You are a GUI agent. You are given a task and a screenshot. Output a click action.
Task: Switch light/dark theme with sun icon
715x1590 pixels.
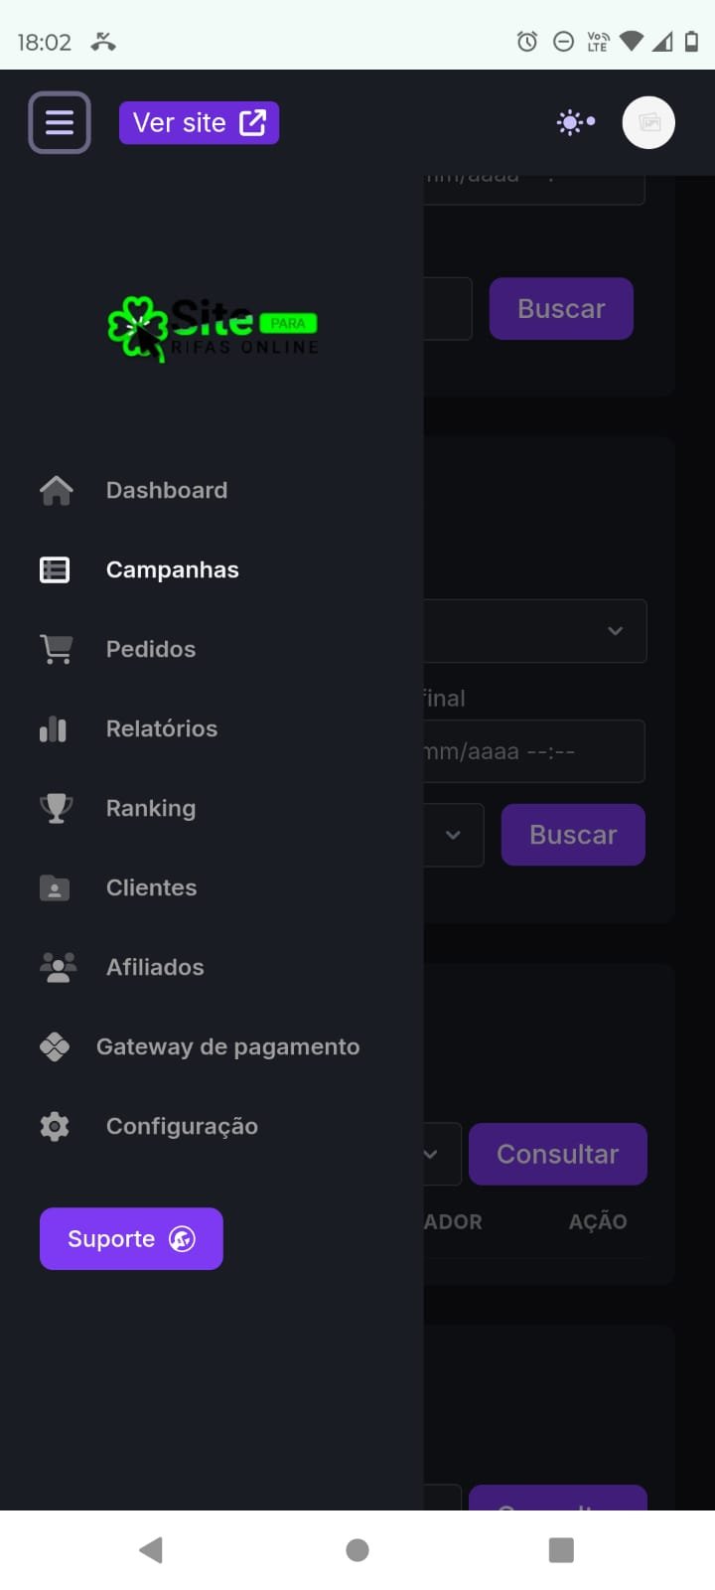pyautogui.click(x=576, y=122)
